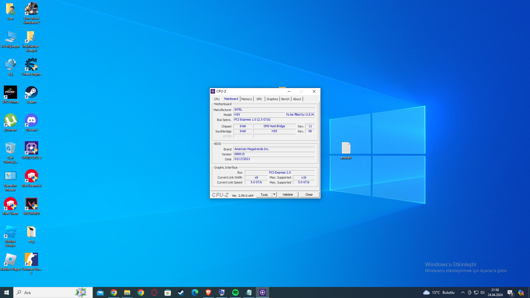Click the DMI Host Bridge chipset value
530x298 pixels.
pyautogui.click(x=274, y=126)
